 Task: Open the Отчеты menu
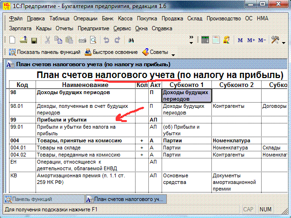click(64, 28)
